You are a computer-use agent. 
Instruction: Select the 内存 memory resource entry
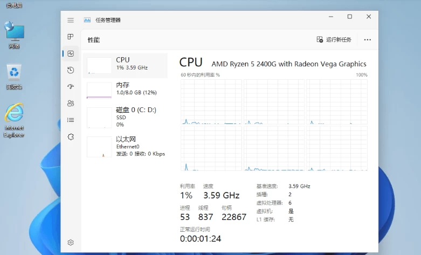pyautogui.click(x=125, y=88)
